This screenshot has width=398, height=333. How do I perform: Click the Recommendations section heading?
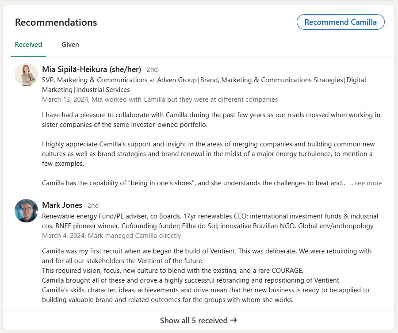tap(56, 23)
